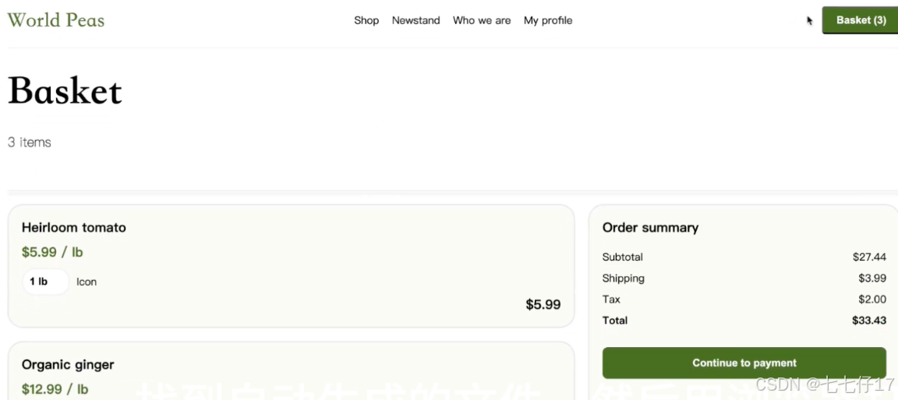Click the World Peas logo
898x400 pixels.
coord(55,20)
